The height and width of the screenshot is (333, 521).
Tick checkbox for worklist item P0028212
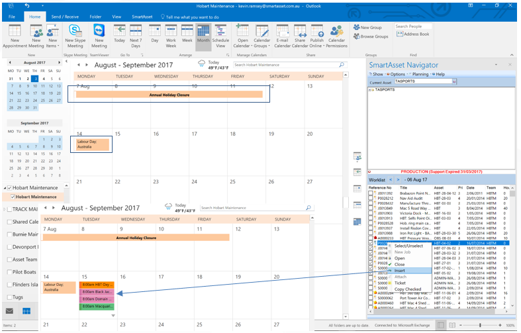(x=371, y=198)
